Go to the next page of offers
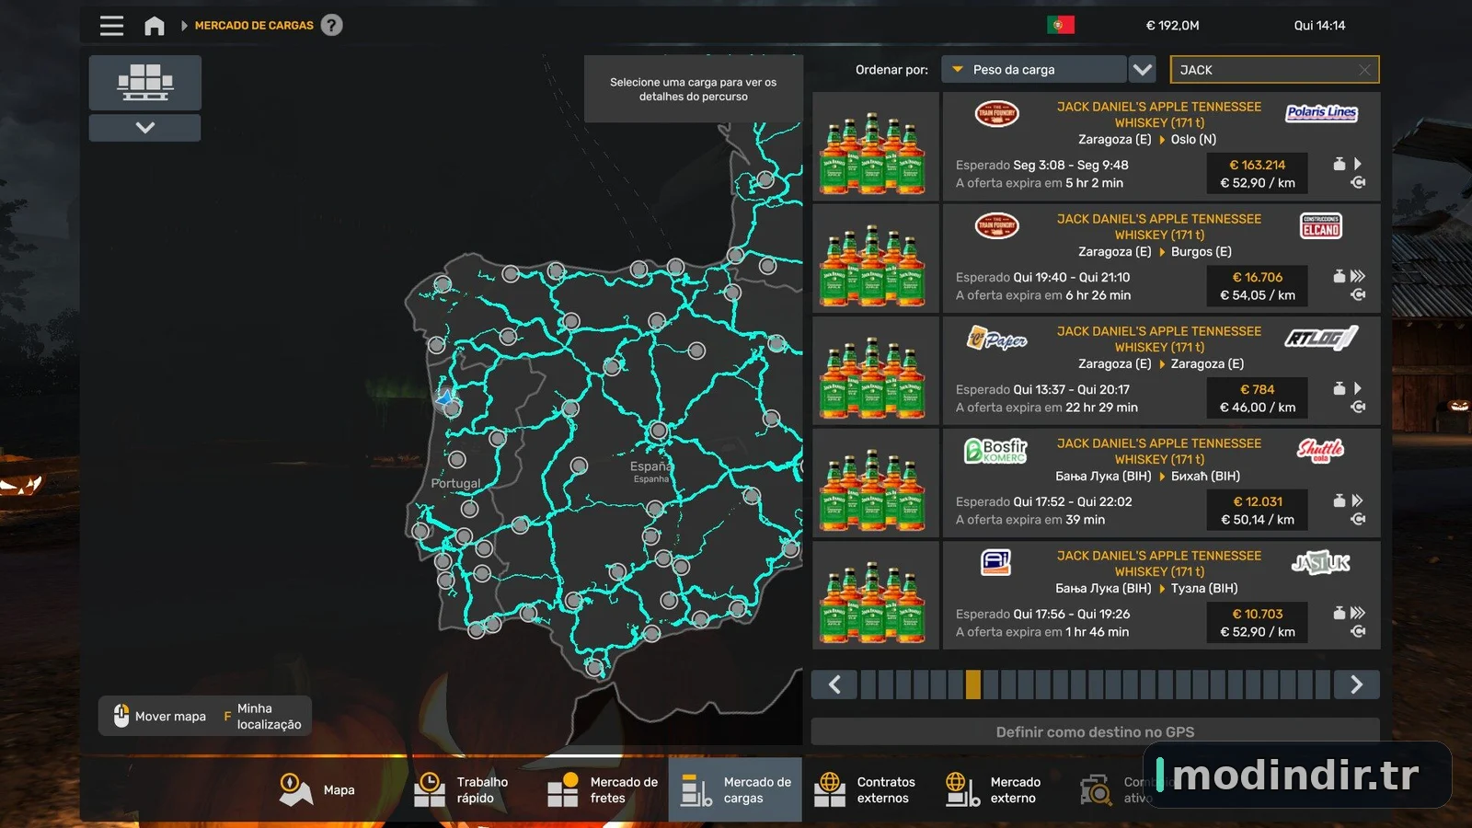Screen dimensions: 1472x828 pos(1356,684)
